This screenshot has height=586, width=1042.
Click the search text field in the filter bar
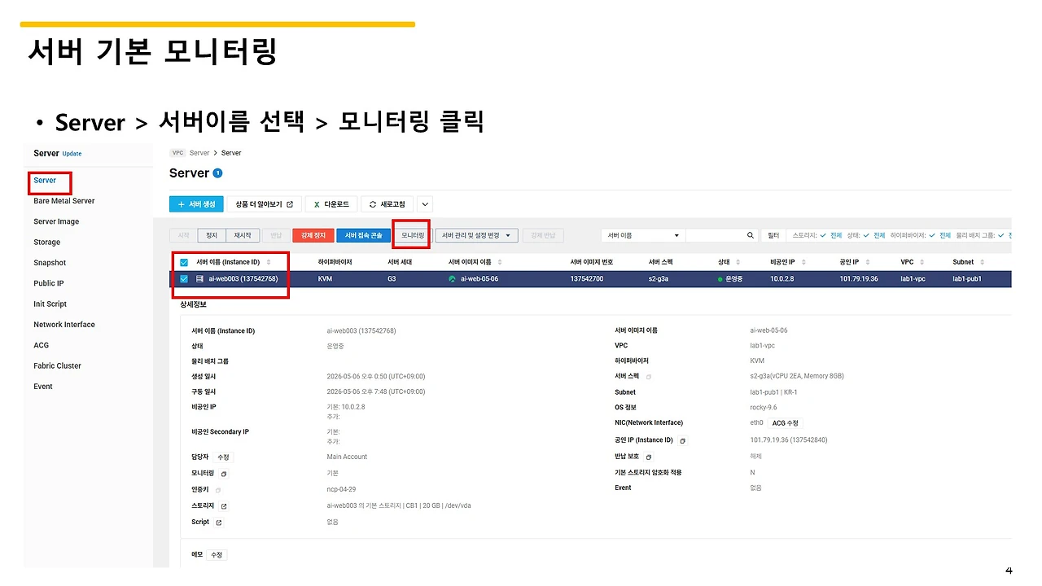(x=715, y=235)
